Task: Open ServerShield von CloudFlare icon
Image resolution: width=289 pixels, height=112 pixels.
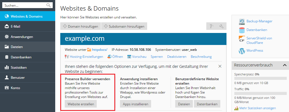Action: point(242,38)
